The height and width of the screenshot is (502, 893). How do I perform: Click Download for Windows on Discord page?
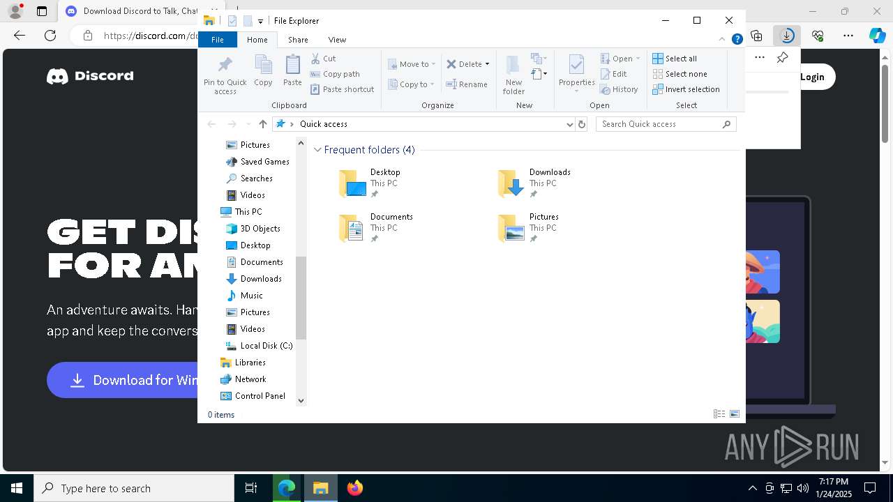point(123,380)
